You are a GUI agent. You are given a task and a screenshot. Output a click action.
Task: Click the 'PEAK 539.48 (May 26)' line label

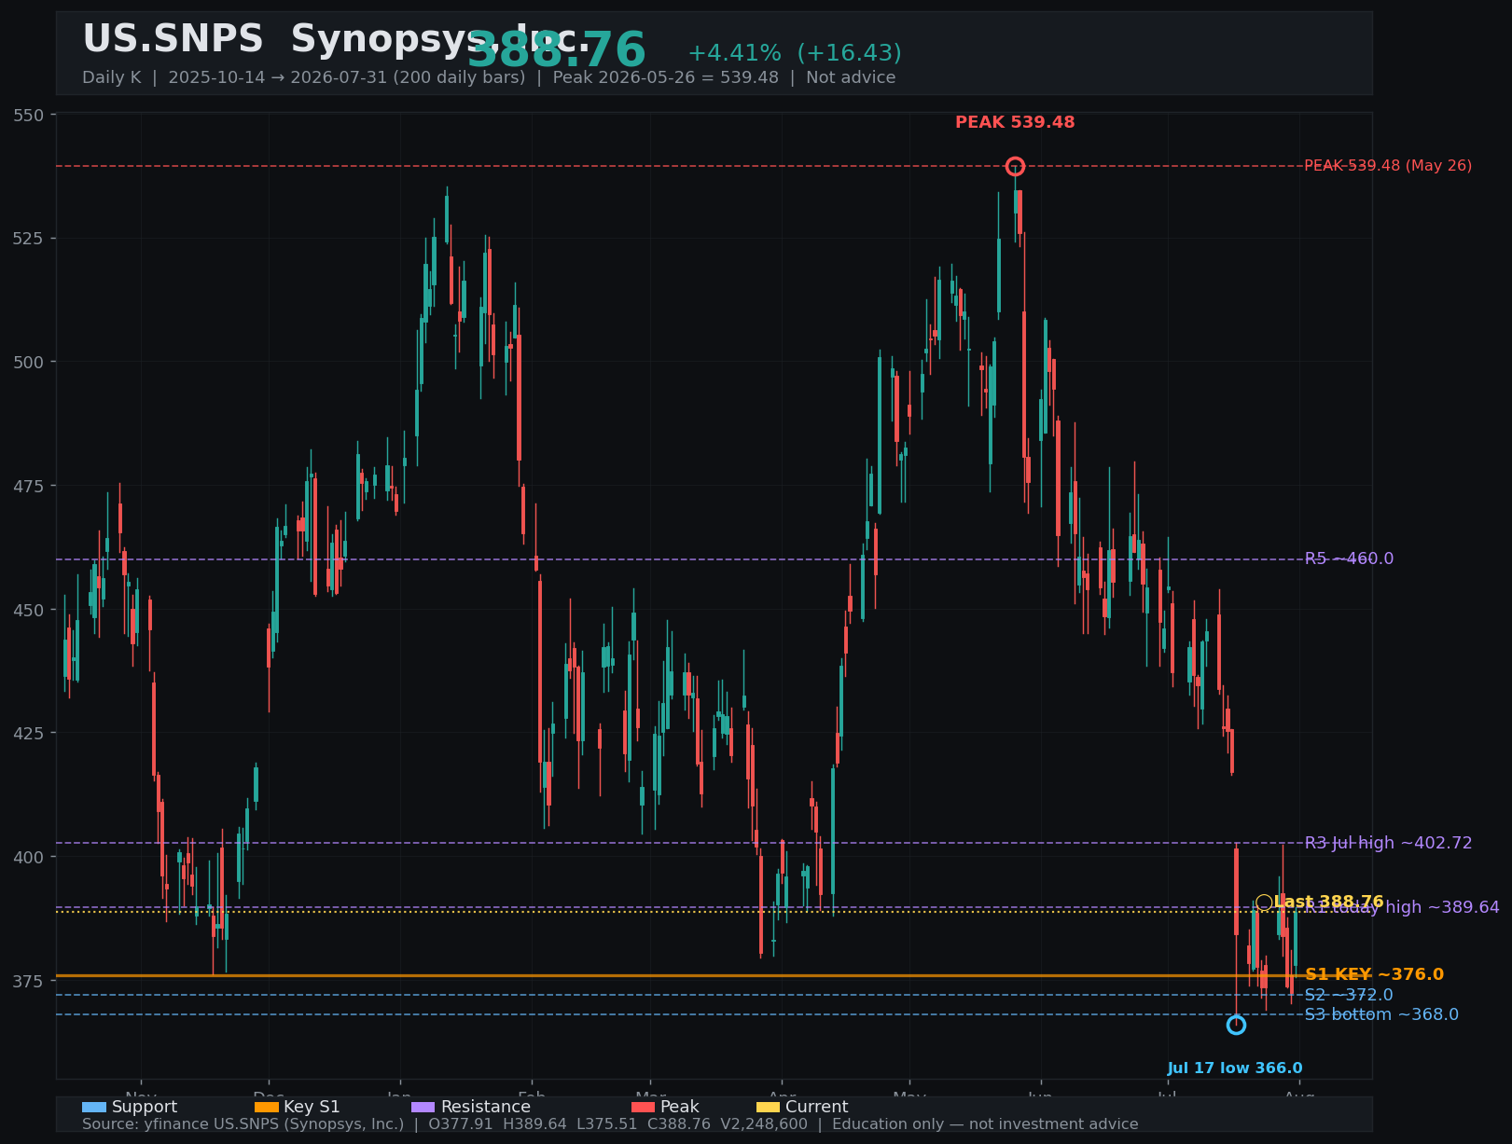click(1388, 166)
